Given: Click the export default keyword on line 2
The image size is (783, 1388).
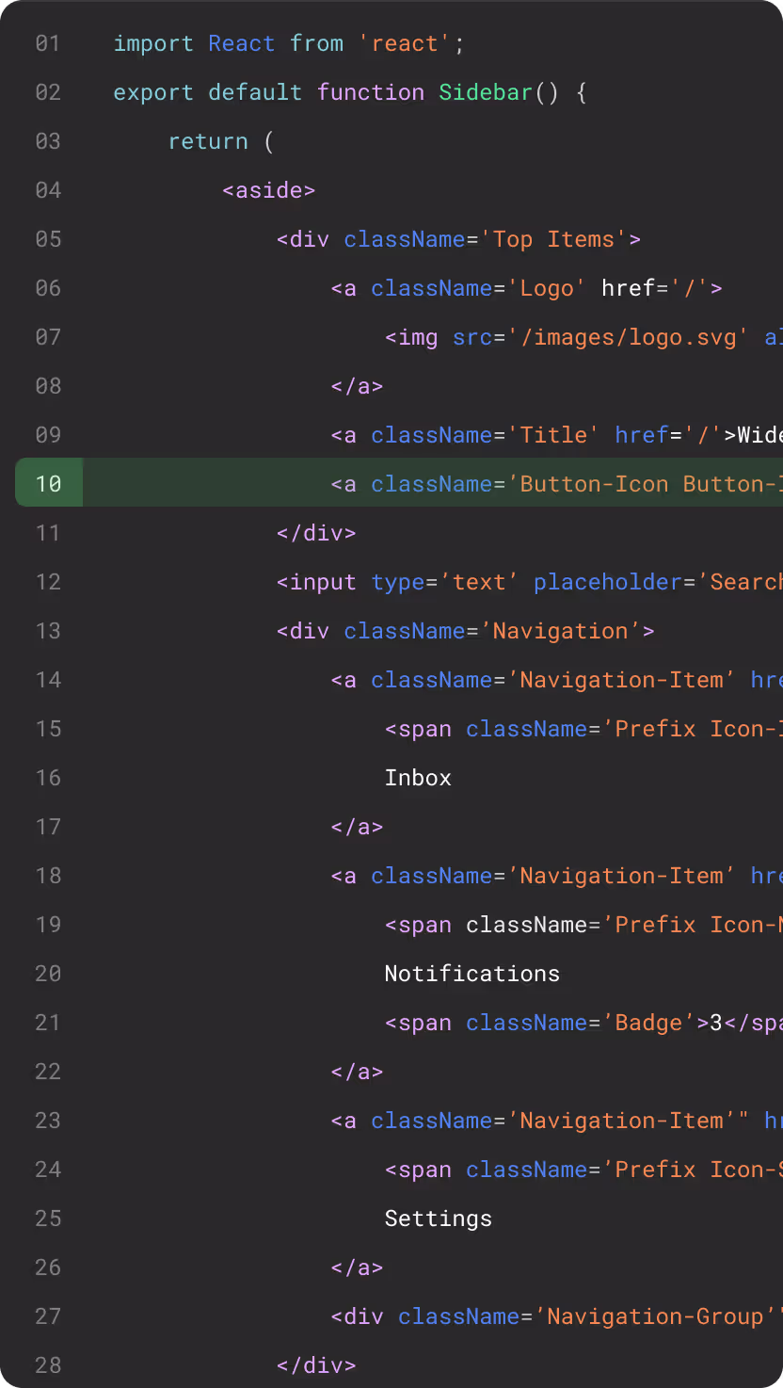Looking at the screenshot, I should pyautogui.click(x=202, y=92).
